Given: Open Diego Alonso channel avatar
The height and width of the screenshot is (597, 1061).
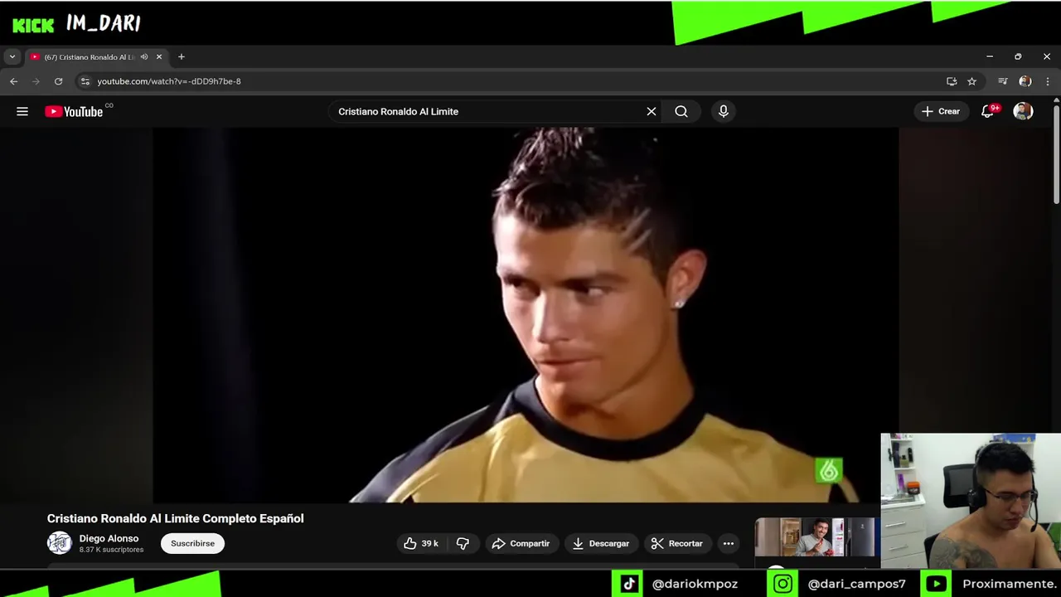Looking at the screenshot, I should (60, 543).
